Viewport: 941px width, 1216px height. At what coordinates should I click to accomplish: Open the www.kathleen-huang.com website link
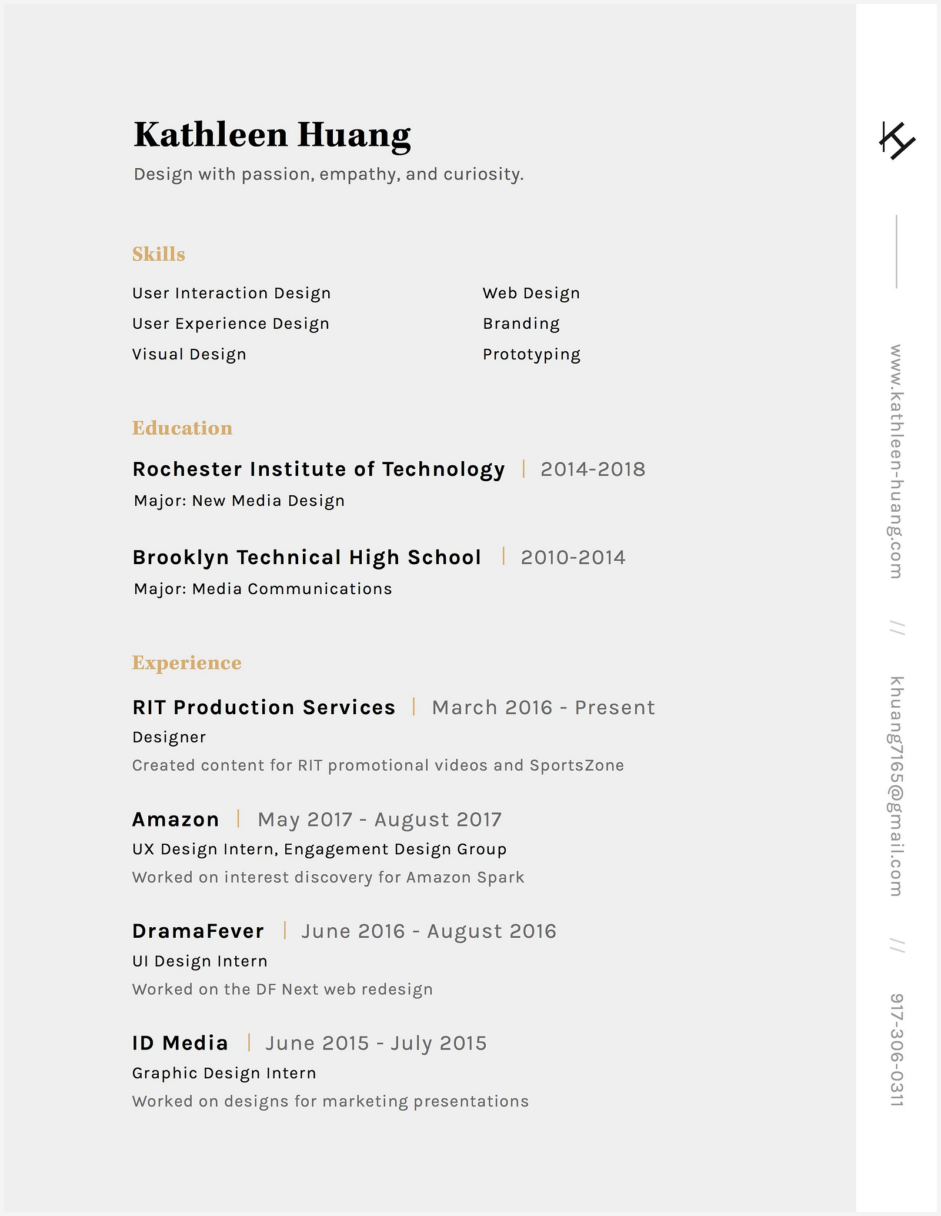(896, 461)
